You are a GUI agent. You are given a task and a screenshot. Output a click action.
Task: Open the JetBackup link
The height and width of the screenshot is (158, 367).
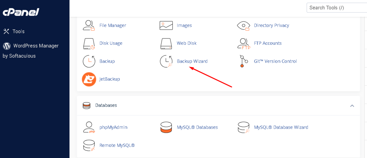tap(110, 79)
